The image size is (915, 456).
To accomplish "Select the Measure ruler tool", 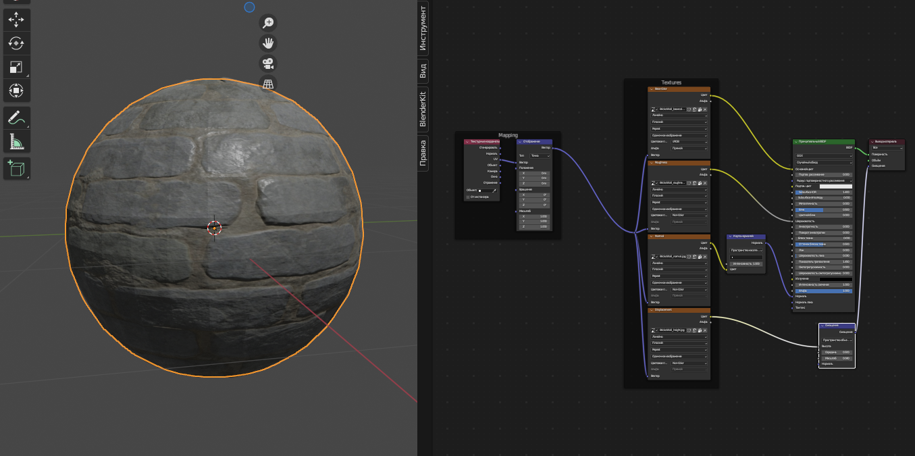I will (x=16, y=141).
